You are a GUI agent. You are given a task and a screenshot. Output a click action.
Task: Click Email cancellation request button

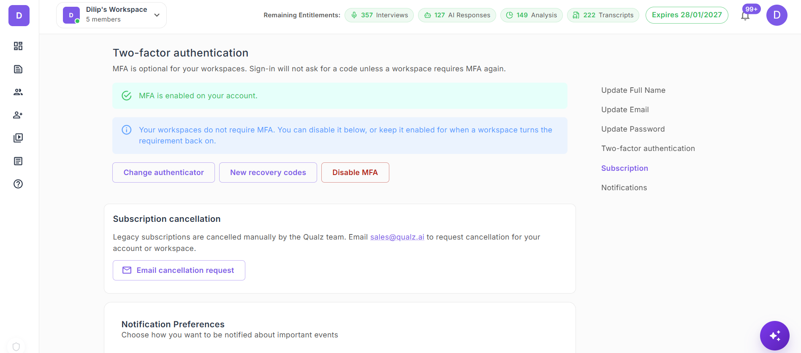(179, 270)
